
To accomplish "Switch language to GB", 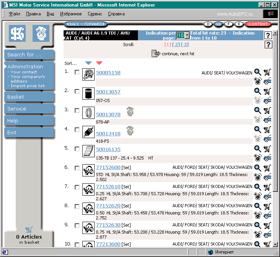I will point(218,24).
